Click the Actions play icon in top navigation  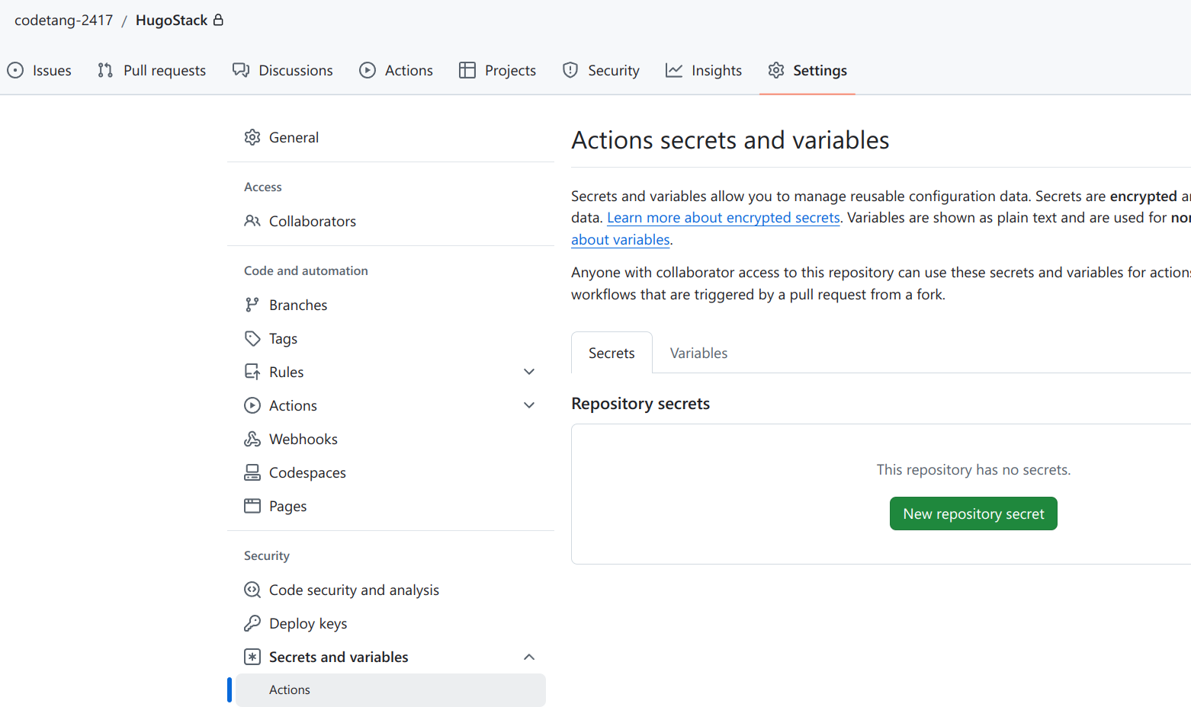click(x=368, y=71)
